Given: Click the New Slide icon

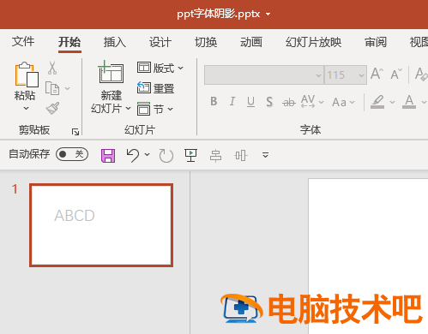Looking at the screenshot, I should point(111,72).
